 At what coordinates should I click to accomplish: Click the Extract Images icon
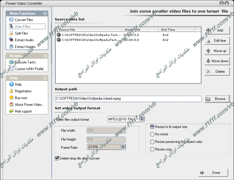(11, 47)
